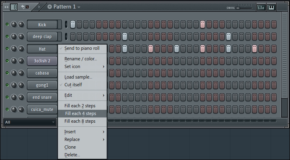Mute the gong1 channel green LED
Viewport: 290px width, 160px height.
(7, 85)
